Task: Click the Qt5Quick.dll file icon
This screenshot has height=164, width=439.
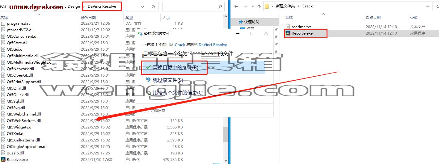Action: click(3, 95)
